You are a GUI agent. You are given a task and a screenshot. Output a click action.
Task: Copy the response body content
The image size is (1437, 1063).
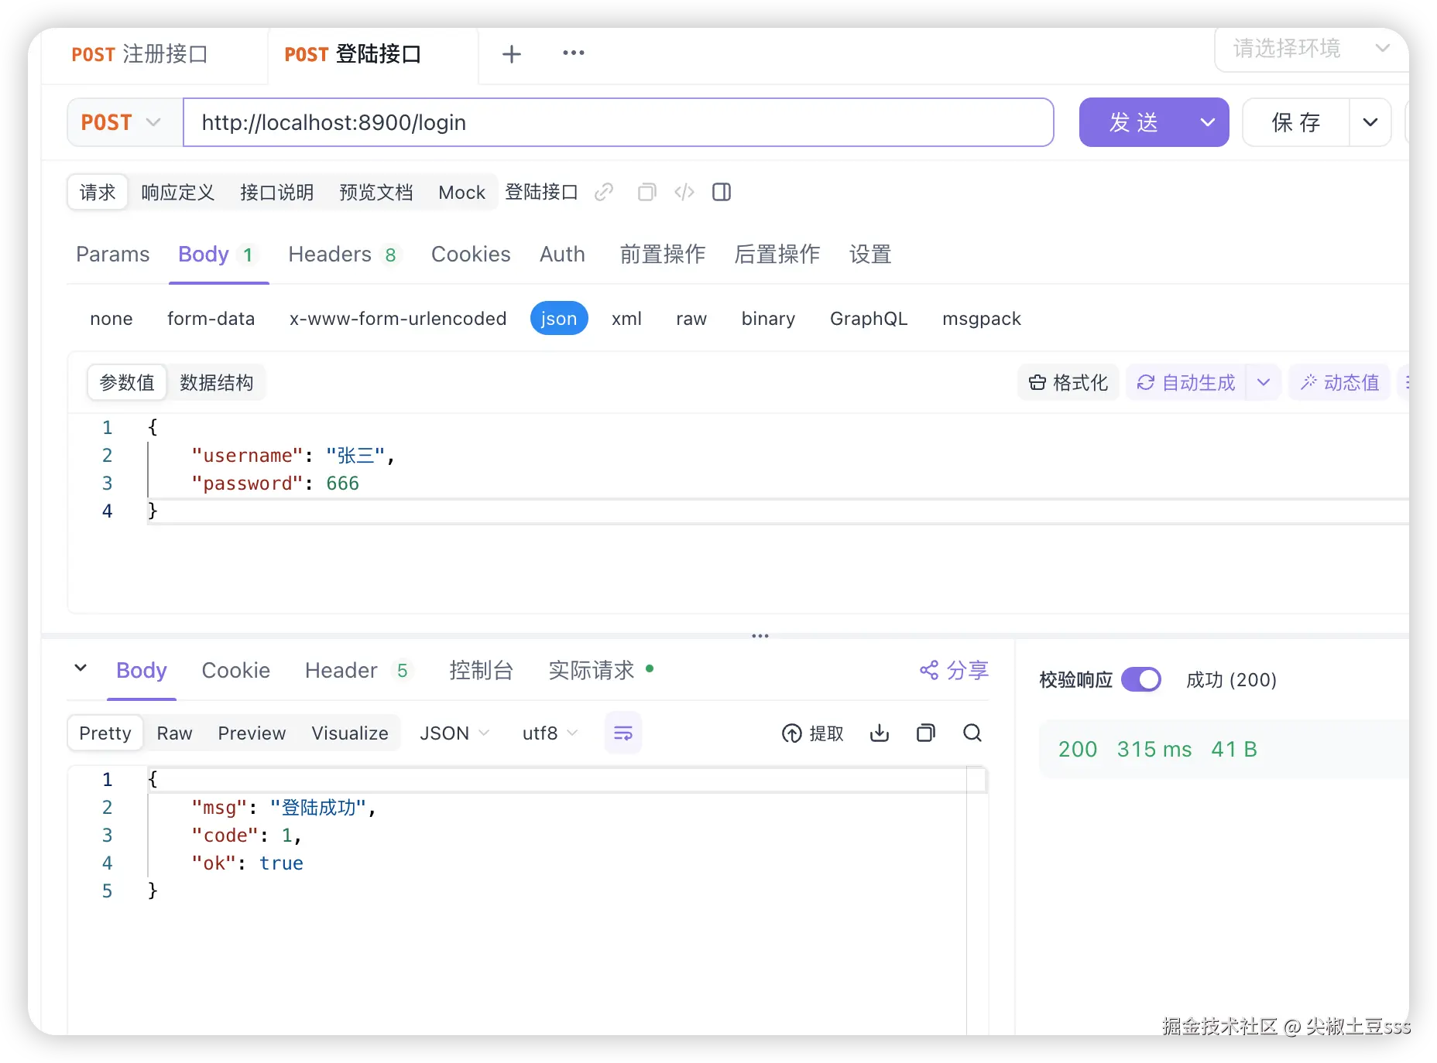[926, 733]
